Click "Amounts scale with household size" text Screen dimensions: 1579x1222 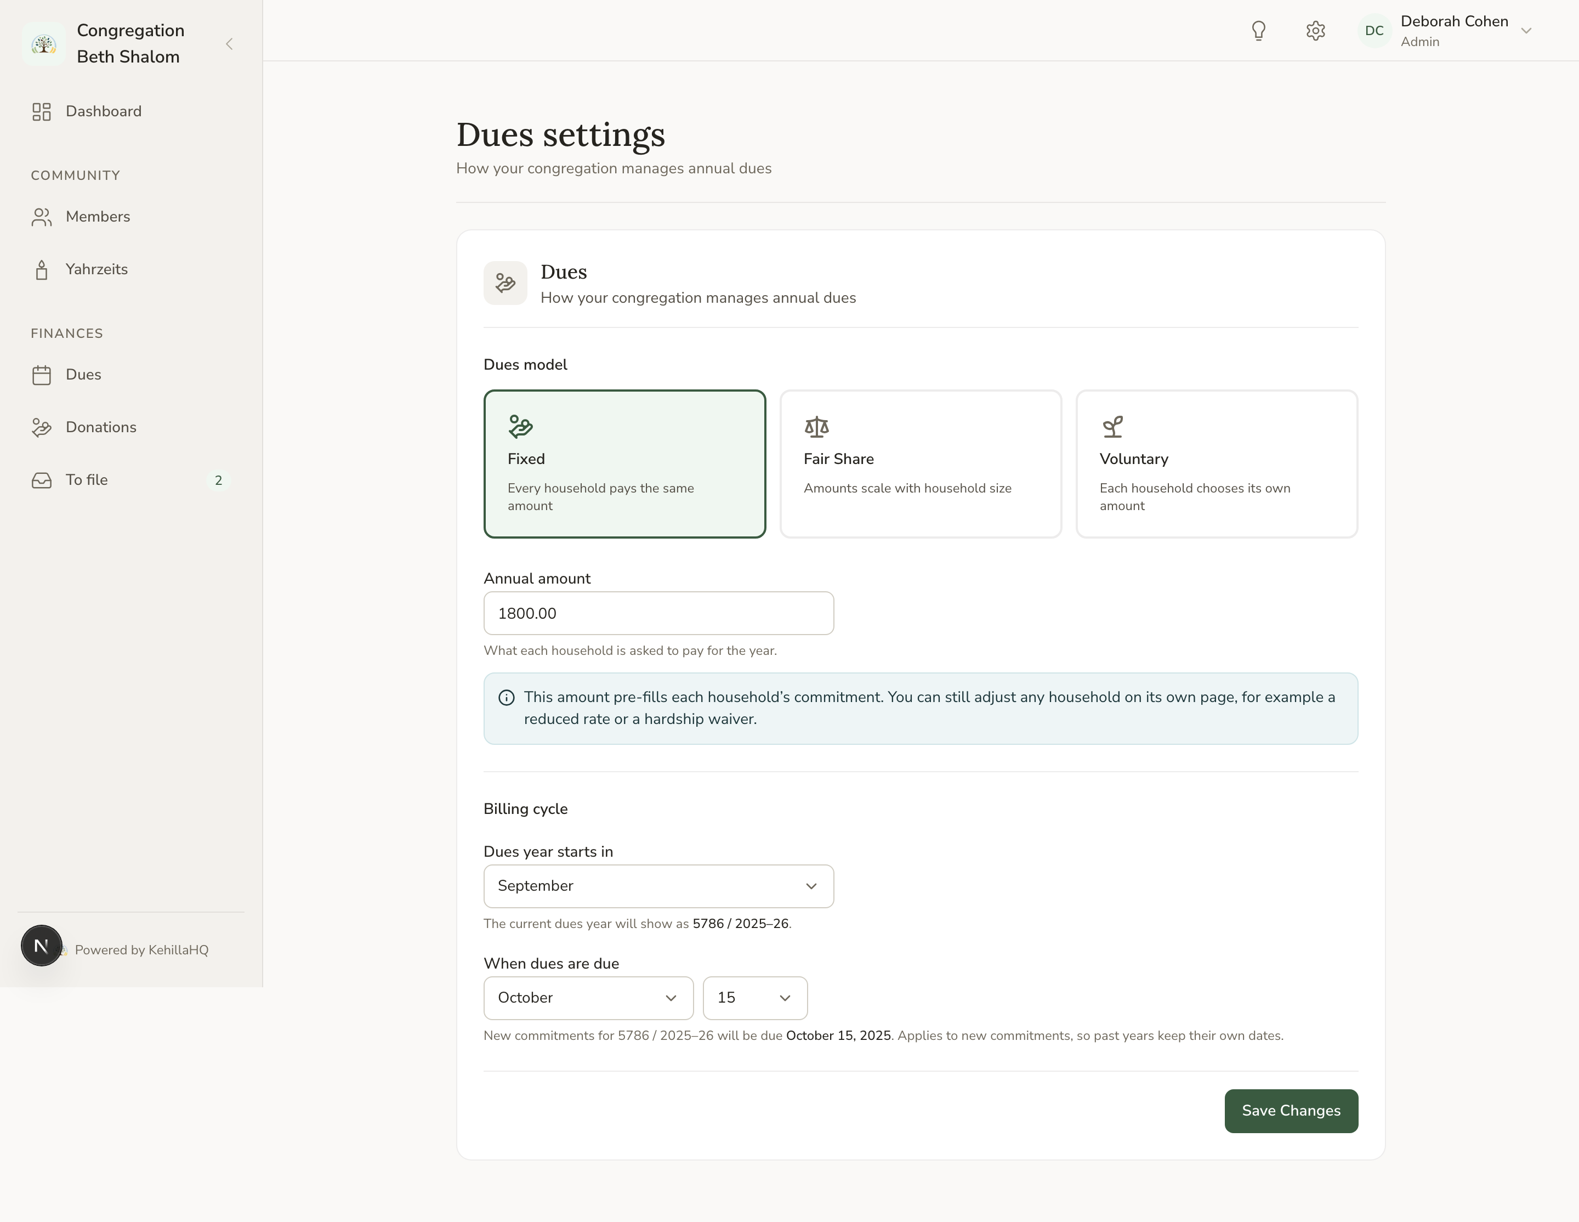(907, 489)
